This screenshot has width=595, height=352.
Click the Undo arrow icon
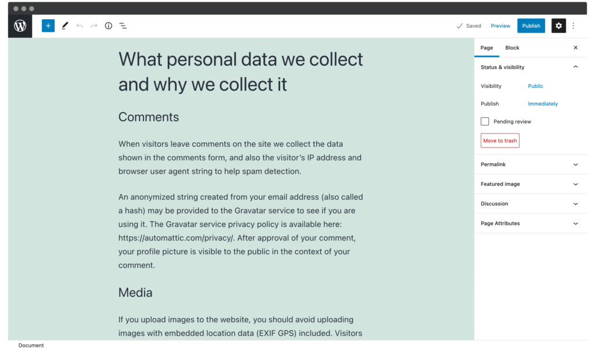pyautogui.click(x=80, y=26)
